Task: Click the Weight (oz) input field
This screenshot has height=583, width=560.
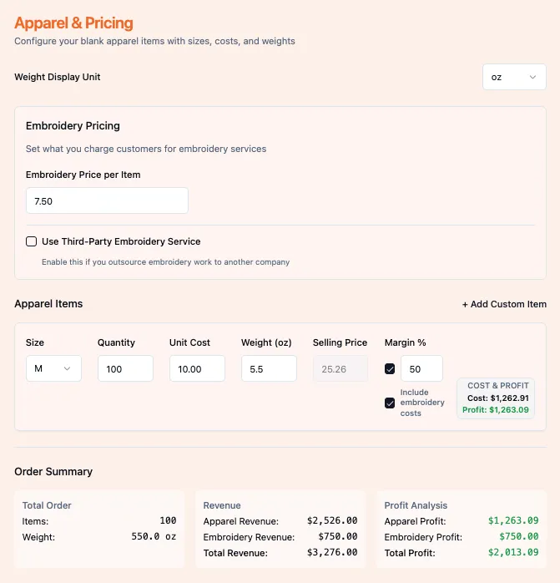Action: click(x=269, y=368)
